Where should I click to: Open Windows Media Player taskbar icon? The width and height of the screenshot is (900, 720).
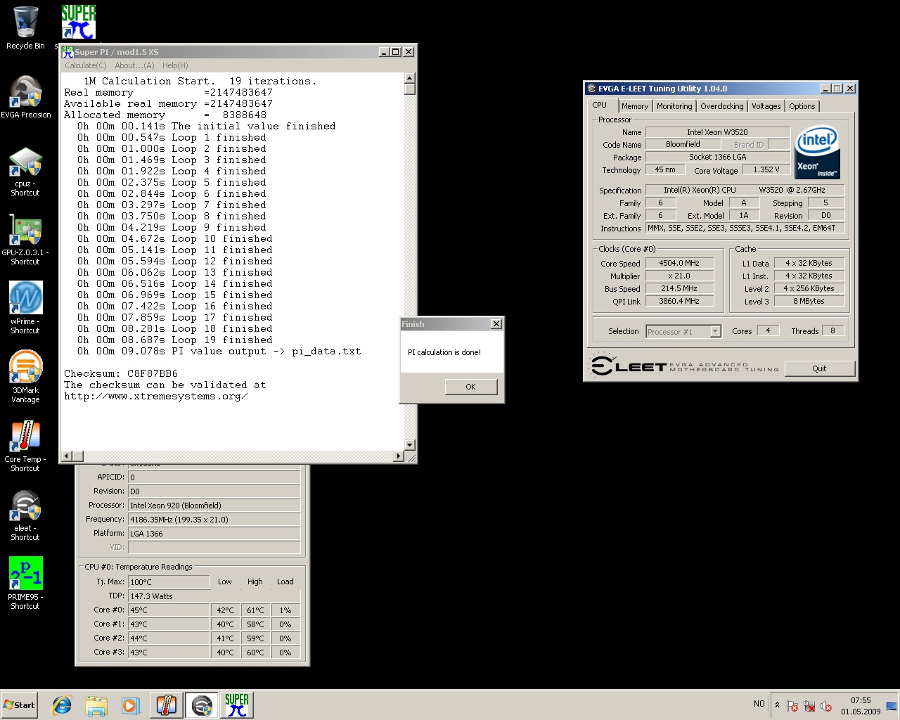[x=131, y=705]
